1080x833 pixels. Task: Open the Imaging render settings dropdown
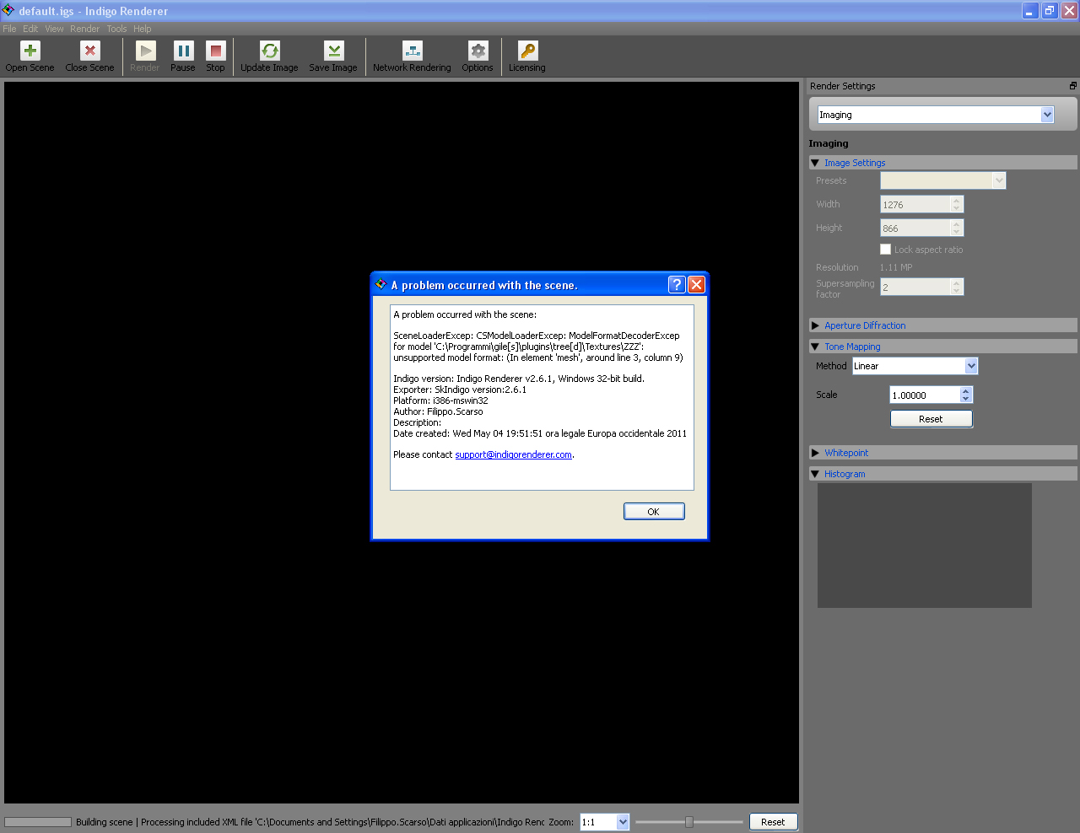point(936,115)
